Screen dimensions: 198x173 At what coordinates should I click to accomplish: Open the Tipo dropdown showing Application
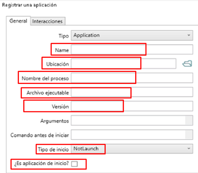(132, 35)
